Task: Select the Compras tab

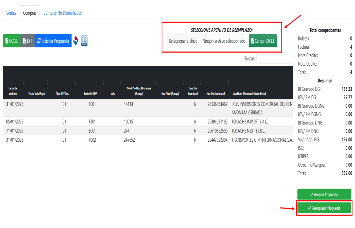Action: pos(30,13)
